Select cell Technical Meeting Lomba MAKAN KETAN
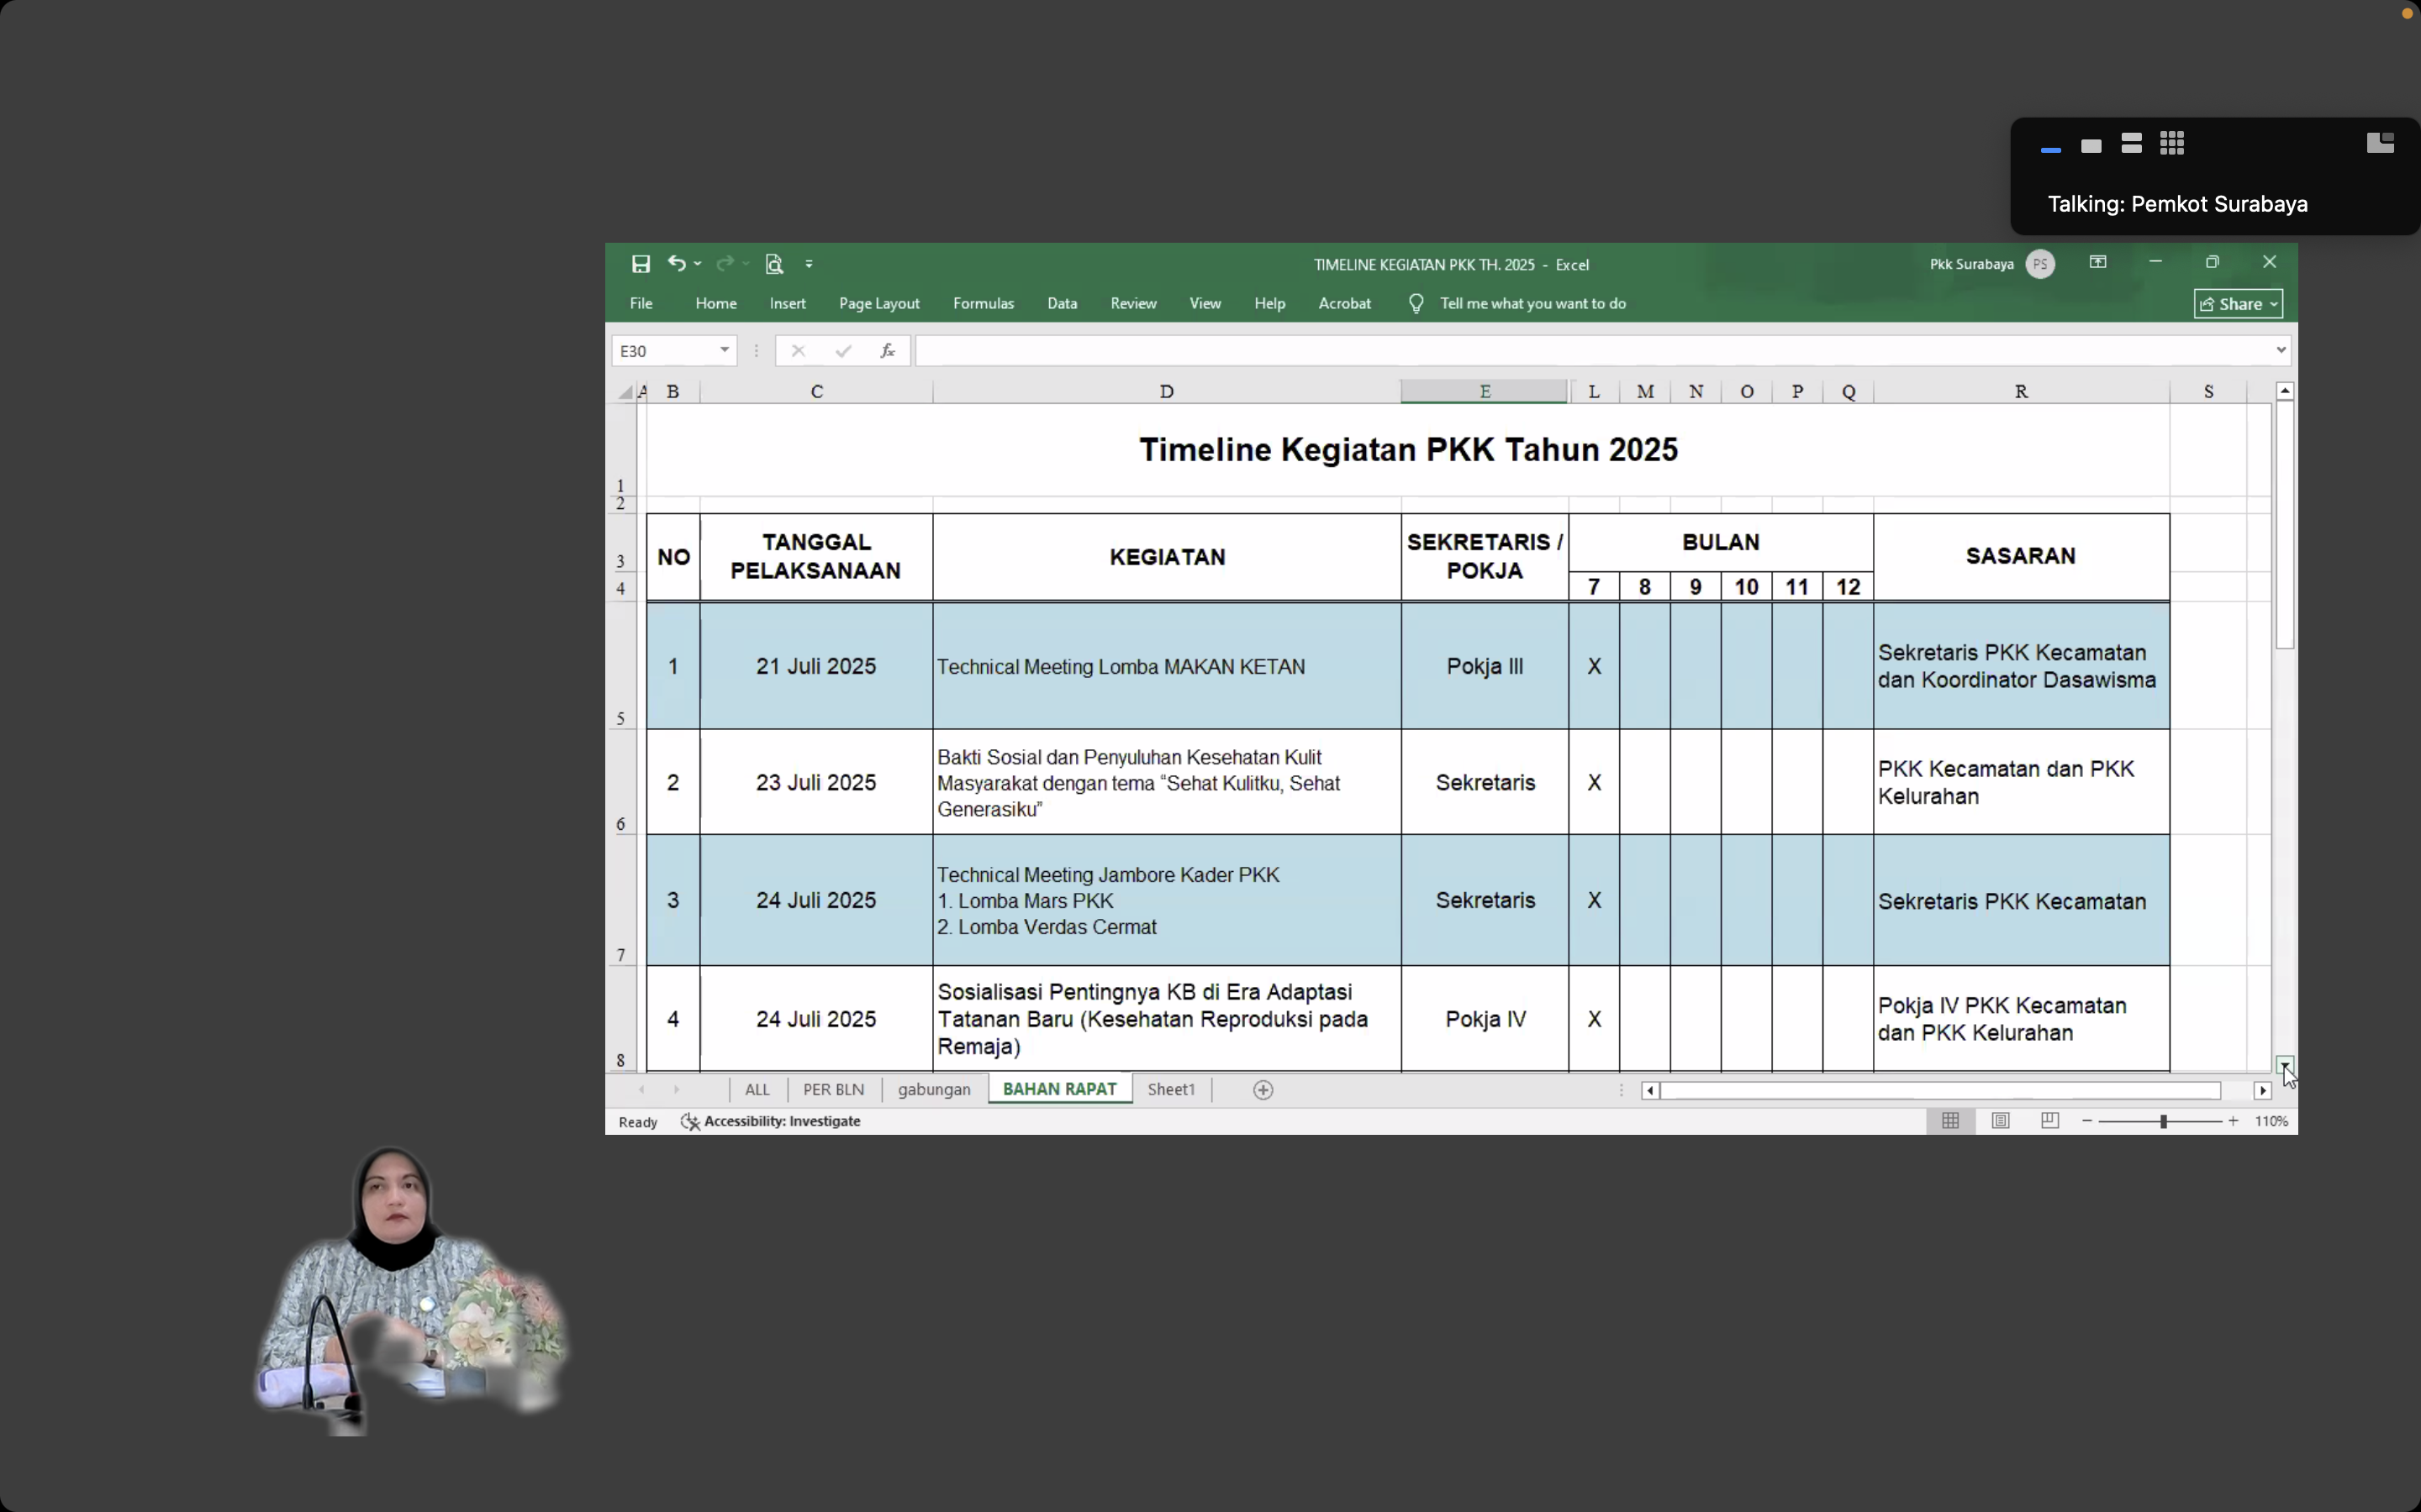2421x1512 pixels. click(x=1167, y=666)
